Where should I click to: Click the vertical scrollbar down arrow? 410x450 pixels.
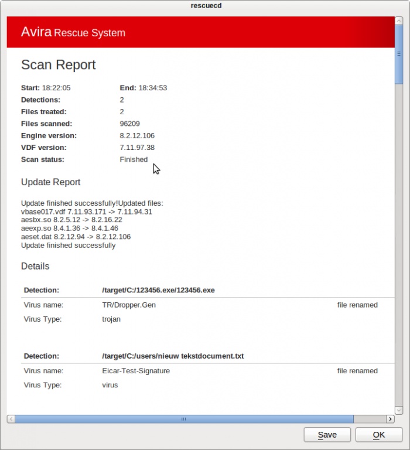[399, 409]
